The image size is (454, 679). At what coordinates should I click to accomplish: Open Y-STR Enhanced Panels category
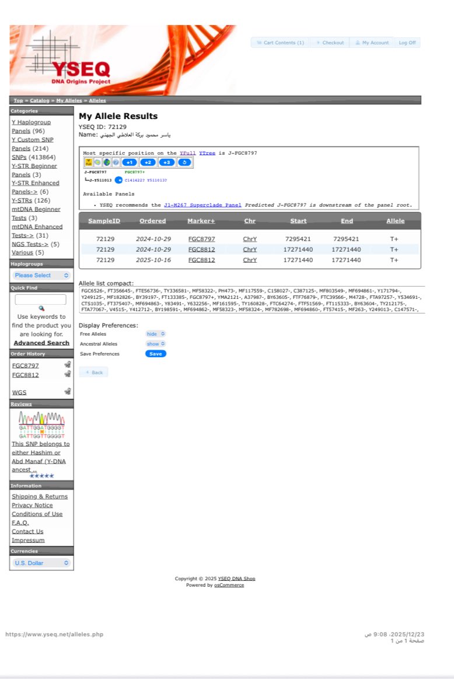point(36,187)
